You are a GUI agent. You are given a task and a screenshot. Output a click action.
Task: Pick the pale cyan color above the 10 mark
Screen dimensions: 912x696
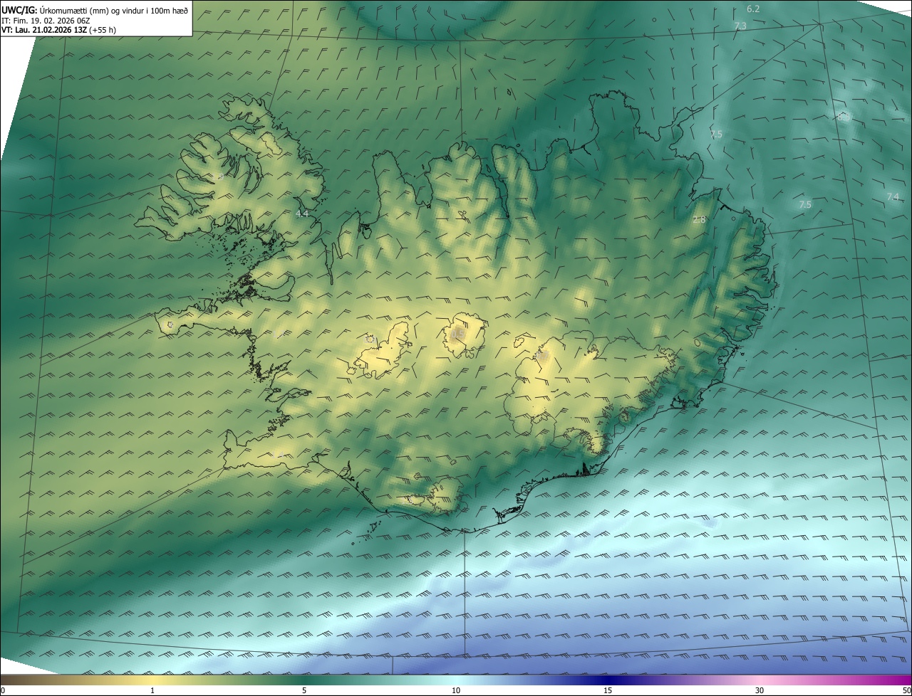coord(456,680)
